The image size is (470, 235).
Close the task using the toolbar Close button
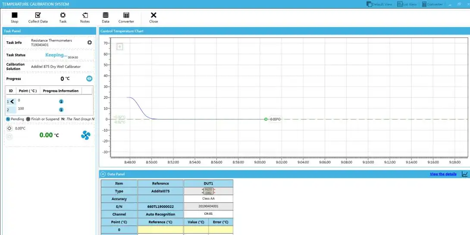(154, 17)
